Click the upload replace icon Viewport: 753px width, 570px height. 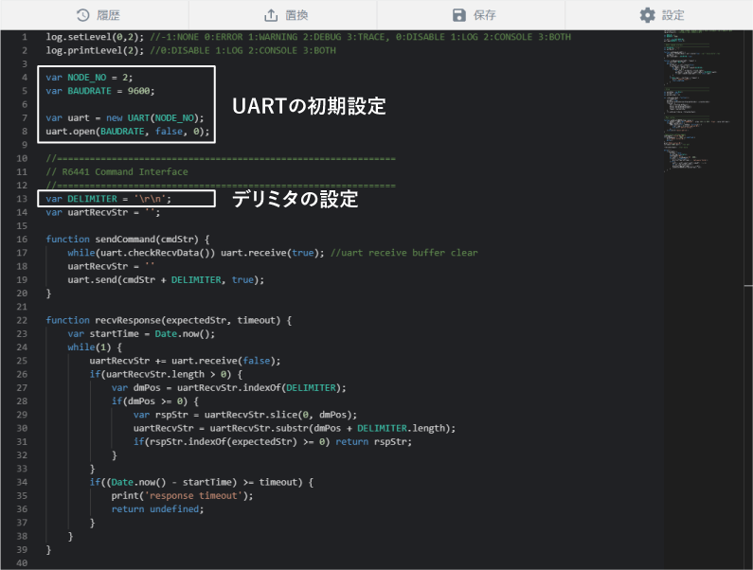pos(271,15)
